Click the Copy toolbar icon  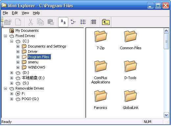tap(40, 22)
